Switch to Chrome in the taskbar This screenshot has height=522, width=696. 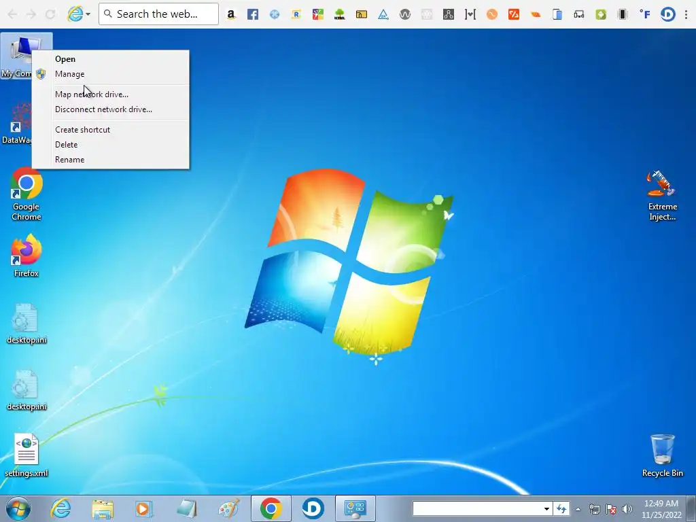(271, 508)
